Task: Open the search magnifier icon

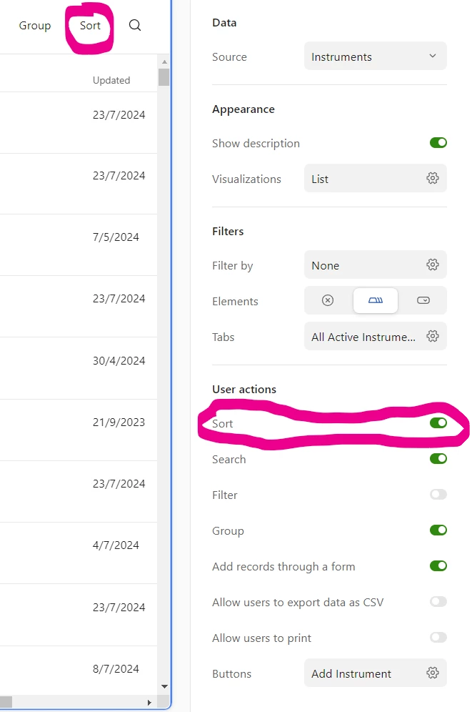Action: (135, 26)
